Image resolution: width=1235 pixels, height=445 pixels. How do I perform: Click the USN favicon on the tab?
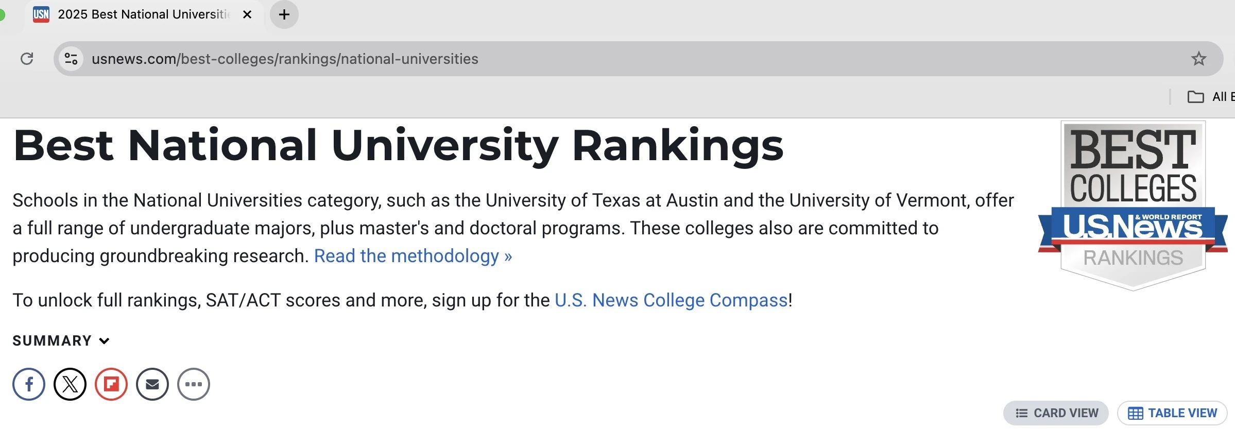click(x=41, y=14)
